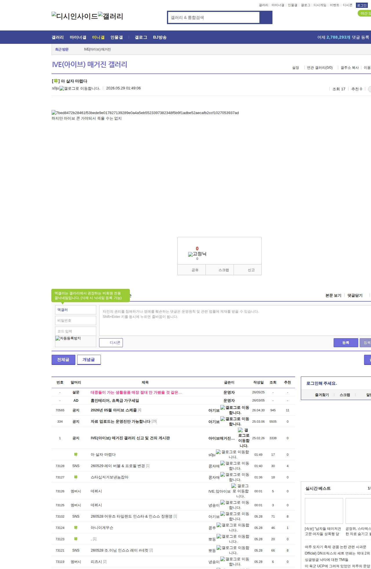This screenshot has height=569, width=371.
Task: Click the 고정닉 recommend icon
Action: pos(197,254)
